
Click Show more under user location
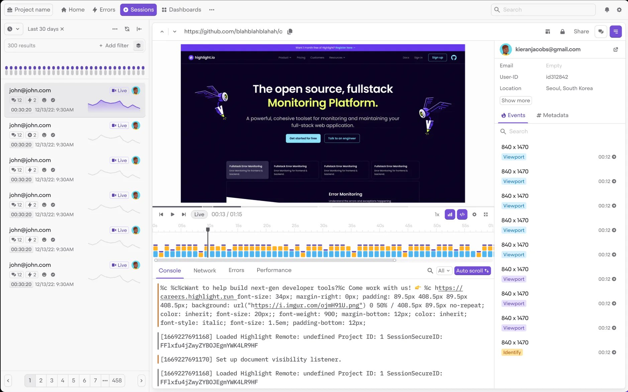pyautogui.click(x=515, y=100)
